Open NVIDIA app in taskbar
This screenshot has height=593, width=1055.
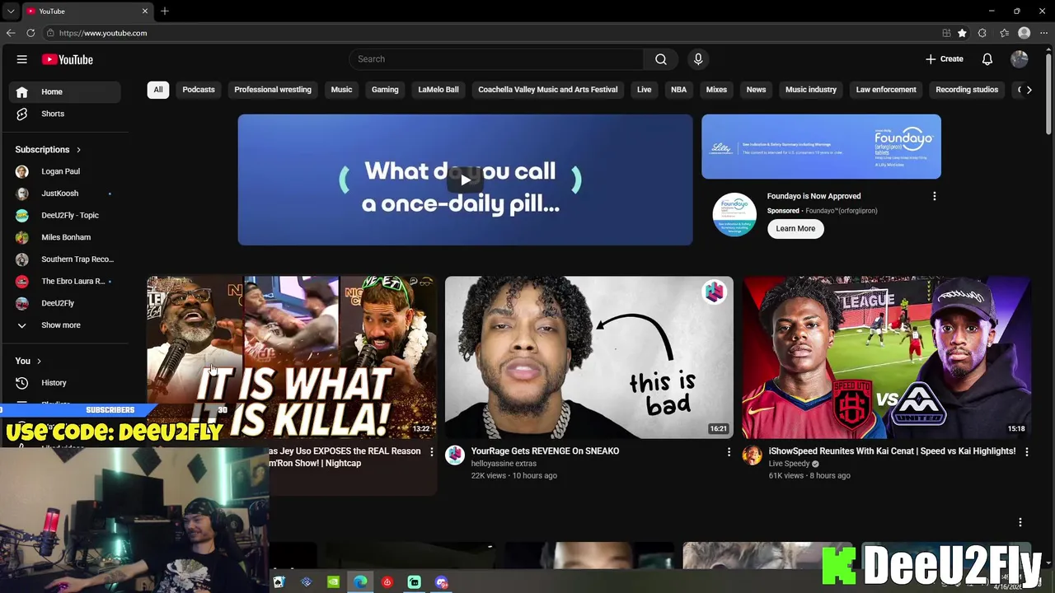click(x=333, y=582)
